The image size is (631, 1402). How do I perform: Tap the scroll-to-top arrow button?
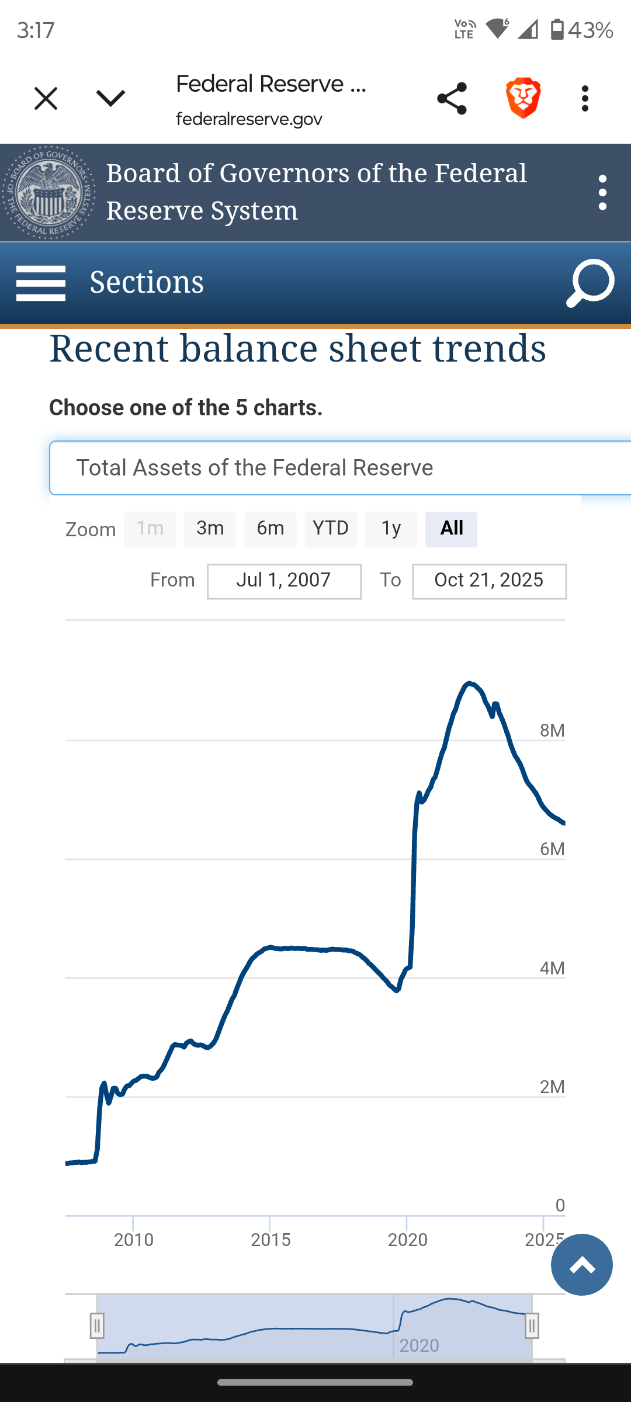[581, 1265]
